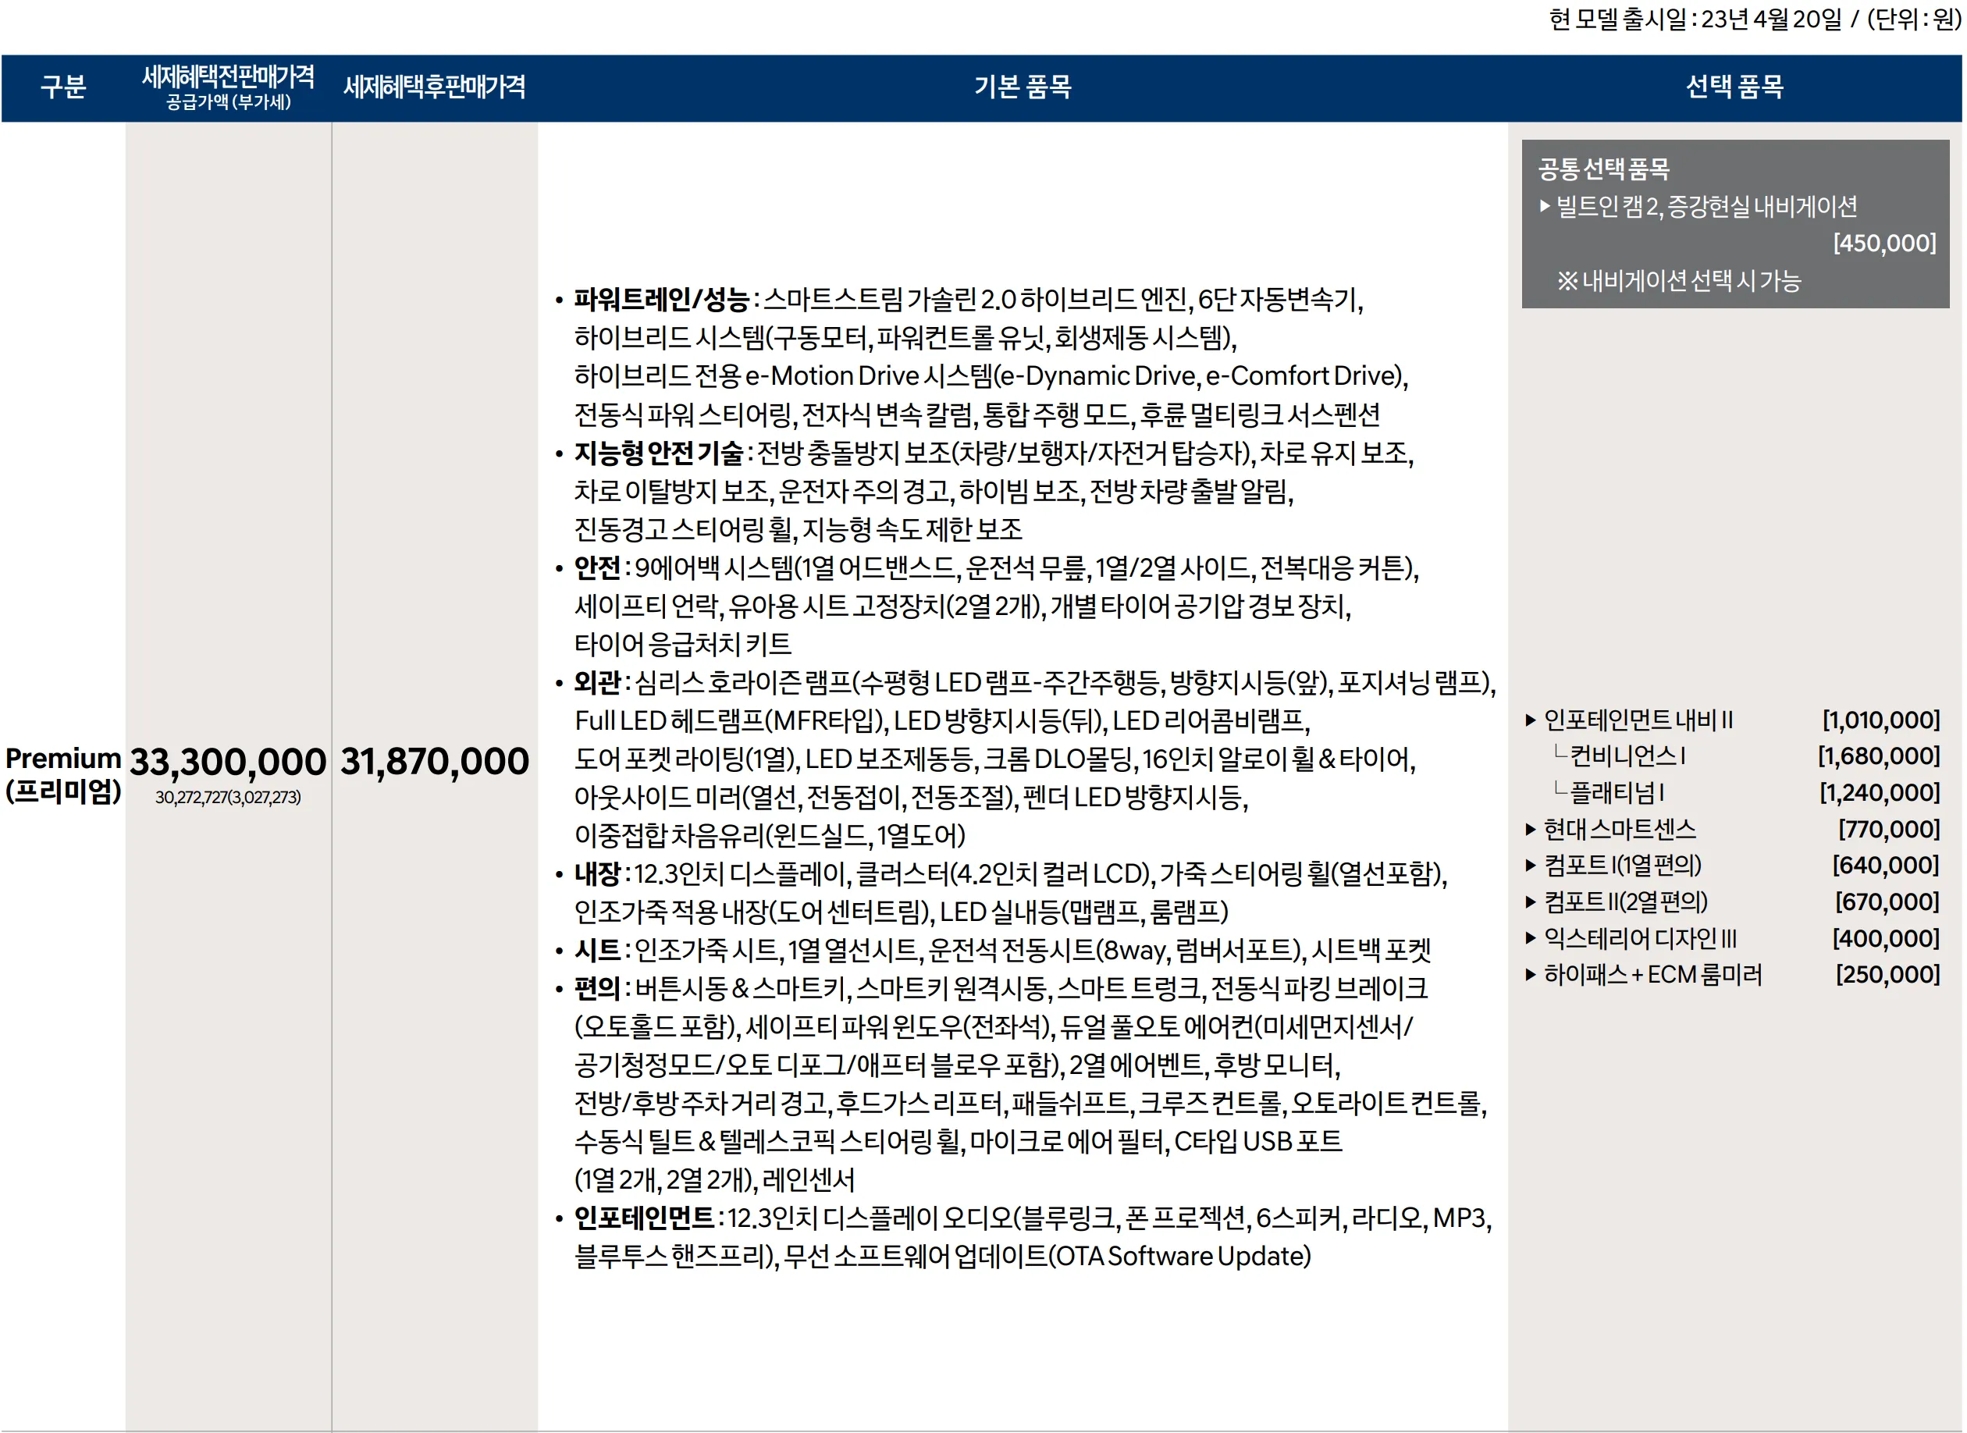Click the arrow before 빌트인 캠 2 option
The image size is (1967, 1433).
(x=1545, y=207)
